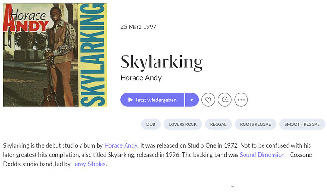Viewport: 327px width, 194px height.
Task: Click the play triangle inside Jetzt wiedergeben
Action: (x=130, y=100)
